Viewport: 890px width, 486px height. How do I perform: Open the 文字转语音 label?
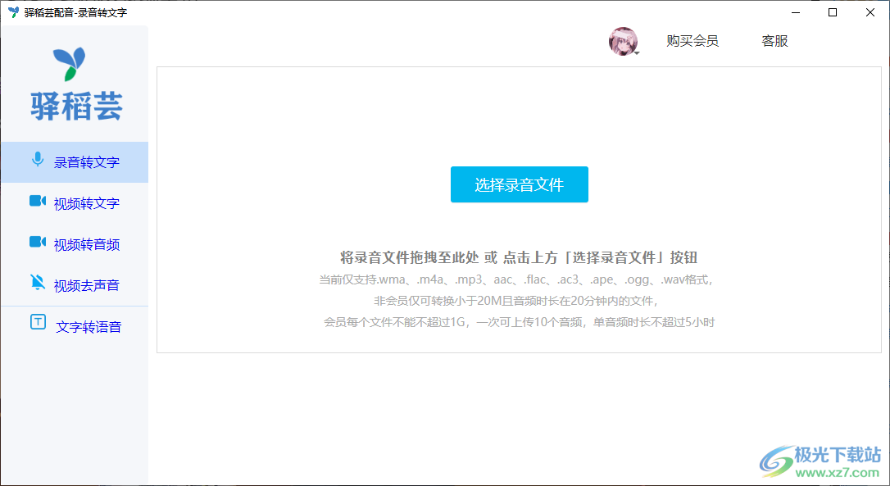(x=89, y=327)
